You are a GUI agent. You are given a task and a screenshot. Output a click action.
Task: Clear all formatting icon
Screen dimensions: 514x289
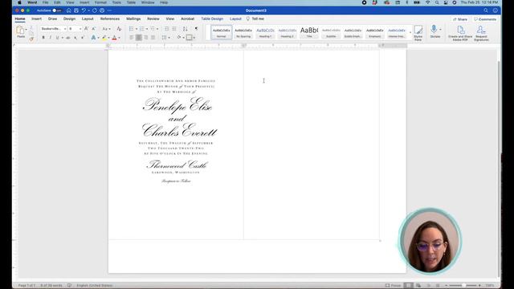coord(119,29)
